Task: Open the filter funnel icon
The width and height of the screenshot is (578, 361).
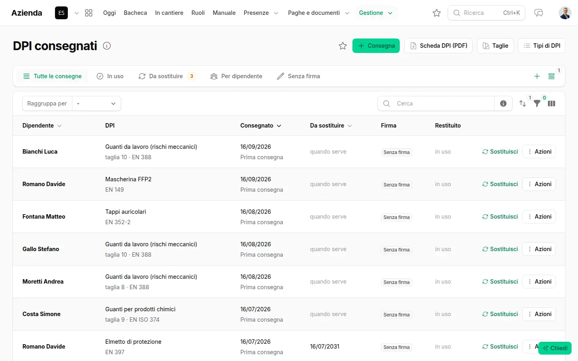Action: tap(537, 103)
